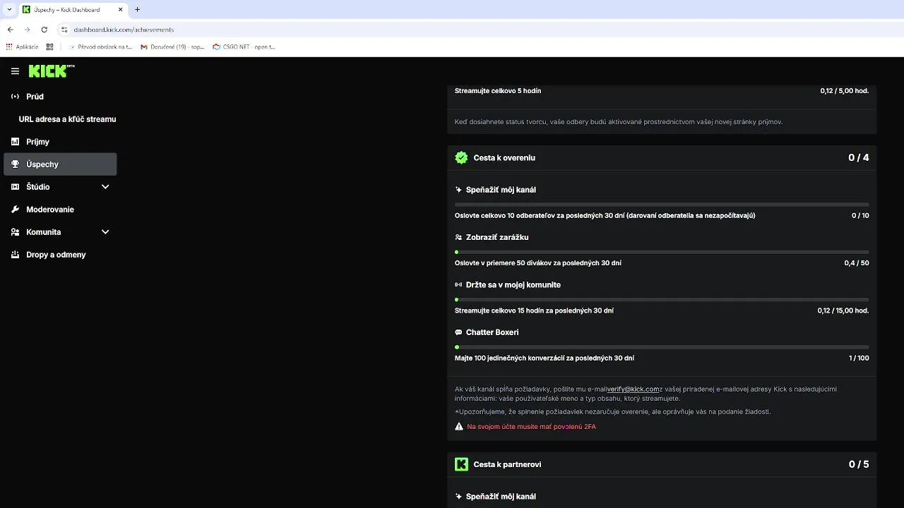904x508 pixels.
Task: Go to Príjmy in the sidebar
Action: 61,142
